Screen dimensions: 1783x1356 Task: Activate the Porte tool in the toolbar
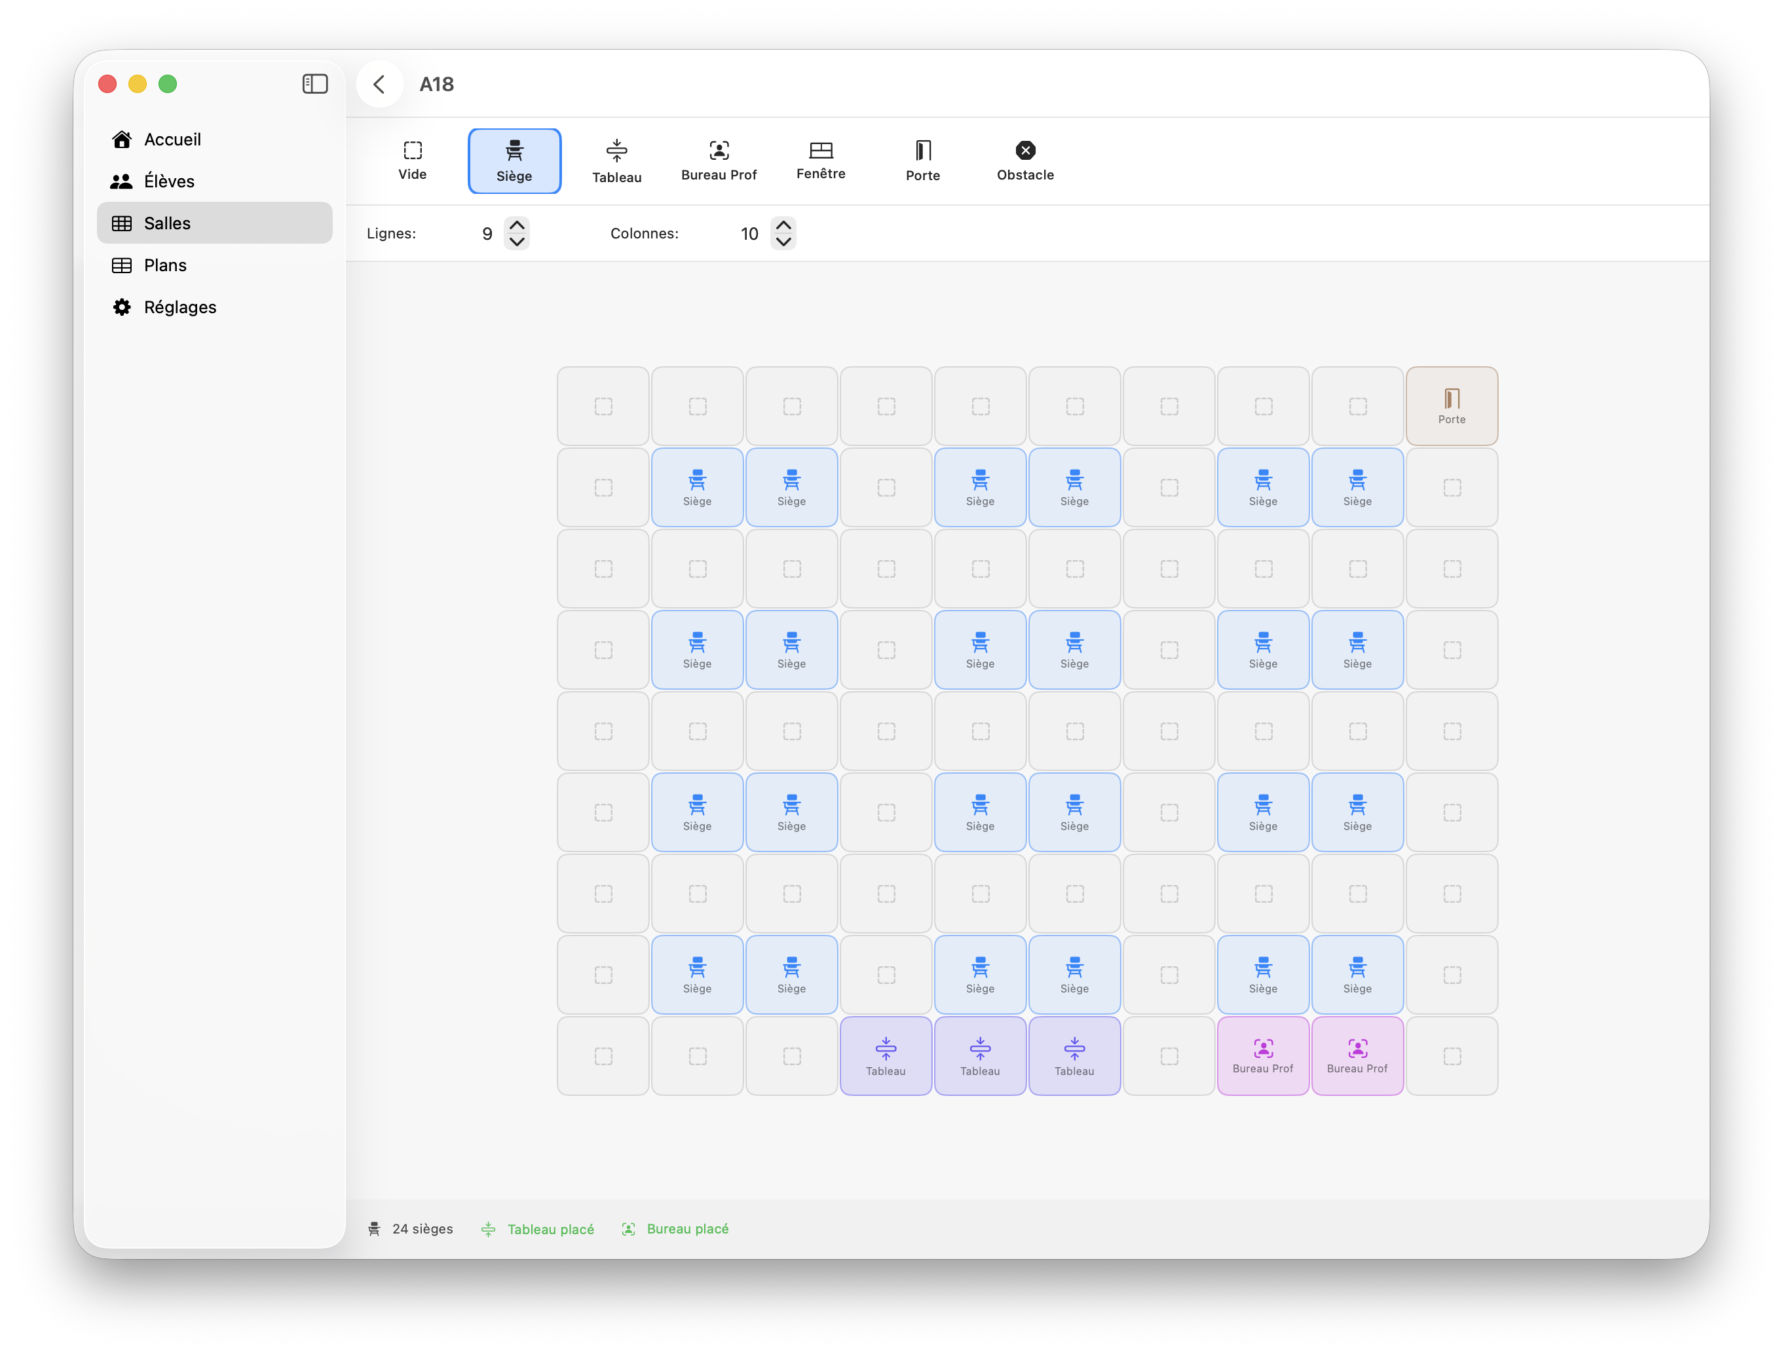[x=922, y=160]
